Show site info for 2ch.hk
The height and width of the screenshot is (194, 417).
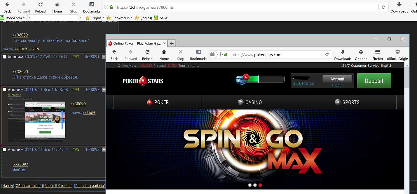pos(106,7)
